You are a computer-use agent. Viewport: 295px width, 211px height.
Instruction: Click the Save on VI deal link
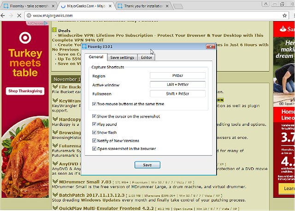[x=69, y=63]
